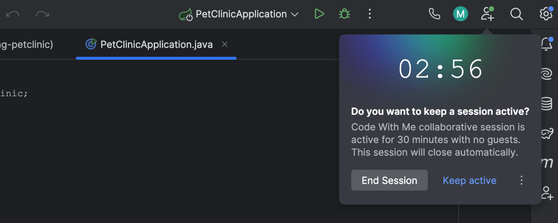Click the Undo arrow icon
The height and width of the screenshot is (223, 558).
point(13,14)
